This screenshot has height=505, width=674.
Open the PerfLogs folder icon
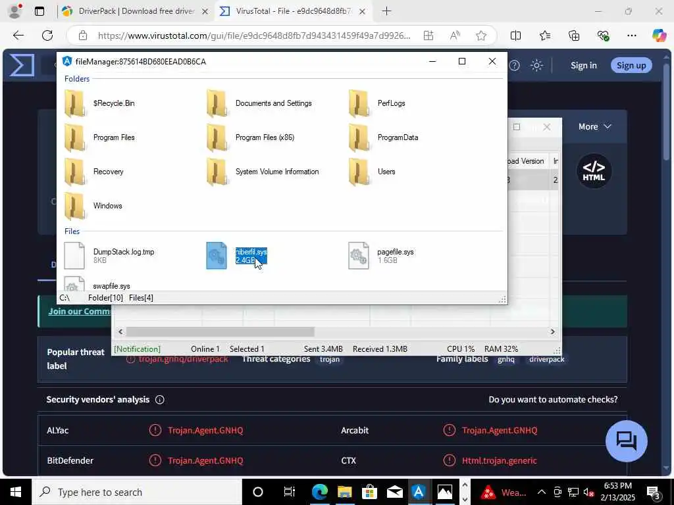pyautogui.click(x=359, y=103)
